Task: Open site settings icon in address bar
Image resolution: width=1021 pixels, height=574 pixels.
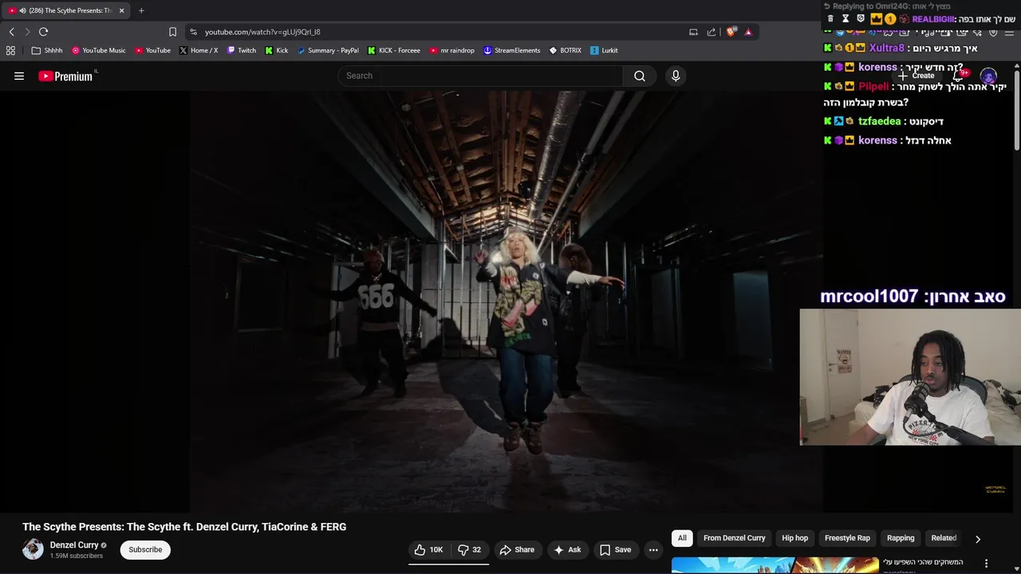Action: pyautogui.click(x=193, y=32)
